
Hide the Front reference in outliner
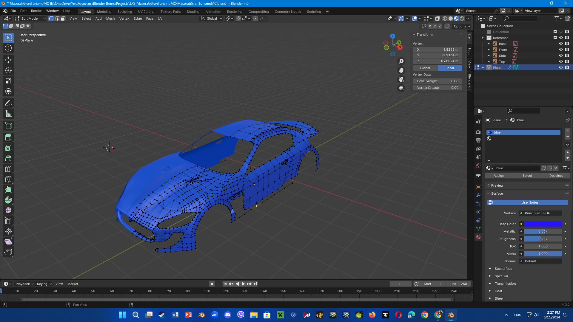click(x=561, y=50)
